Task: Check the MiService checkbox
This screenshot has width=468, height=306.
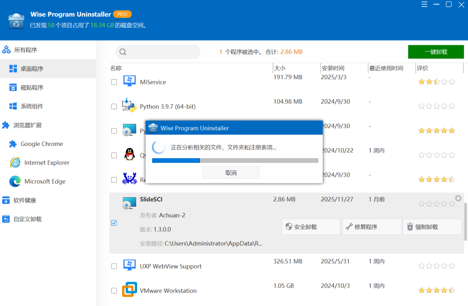Action: coord(113,81)
